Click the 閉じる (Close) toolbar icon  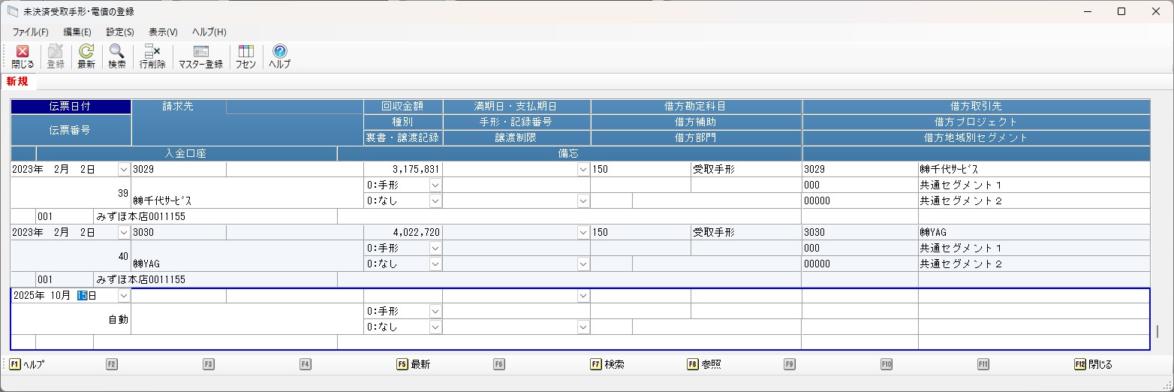coord(23,56)
